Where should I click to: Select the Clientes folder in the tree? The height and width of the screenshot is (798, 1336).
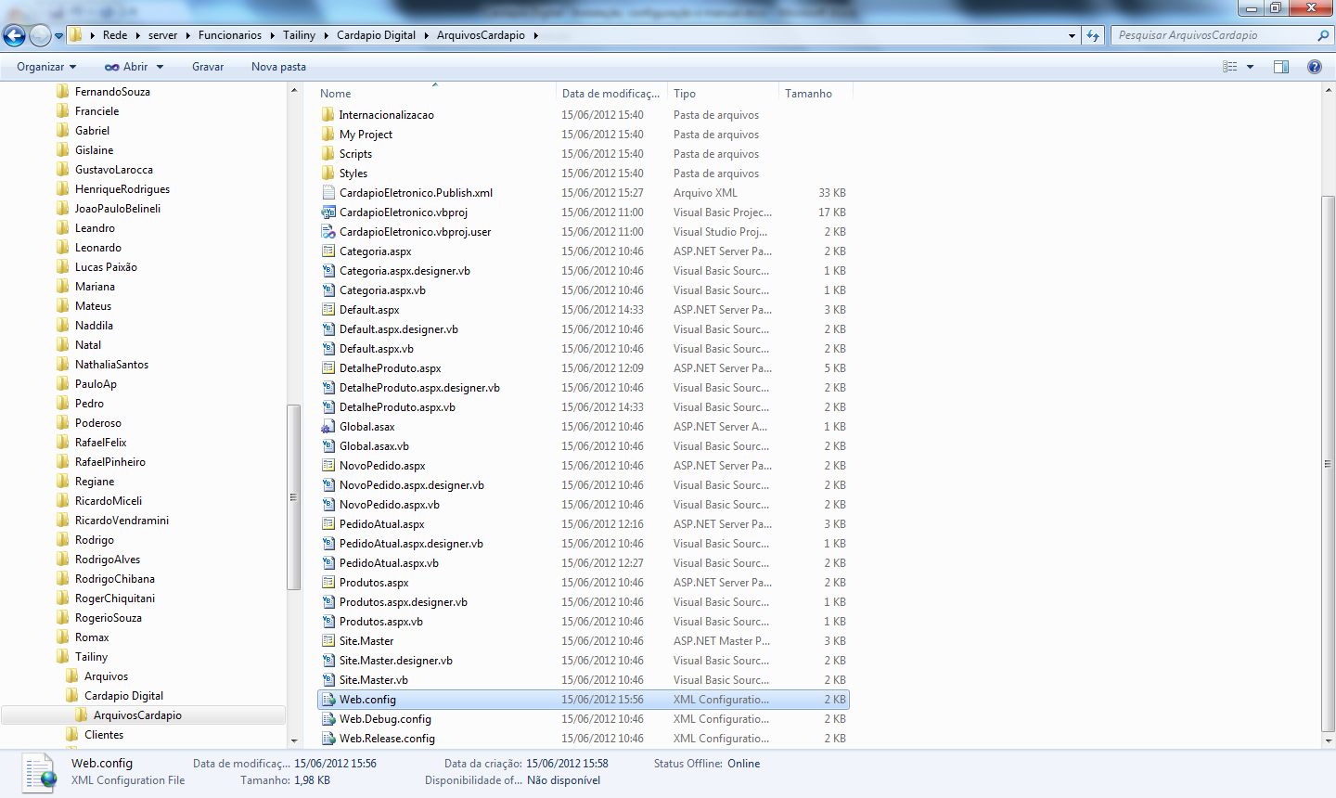point(104,735)
